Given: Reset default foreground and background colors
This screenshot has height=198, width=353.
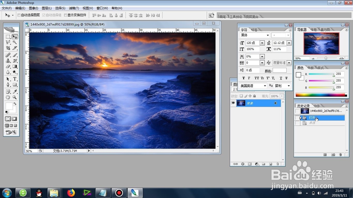Looking at the screenshot, I should point(7,112).
